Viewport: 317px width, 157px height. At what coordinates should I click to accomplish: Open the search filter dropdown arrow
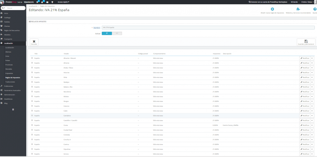(x=3, y=8)
